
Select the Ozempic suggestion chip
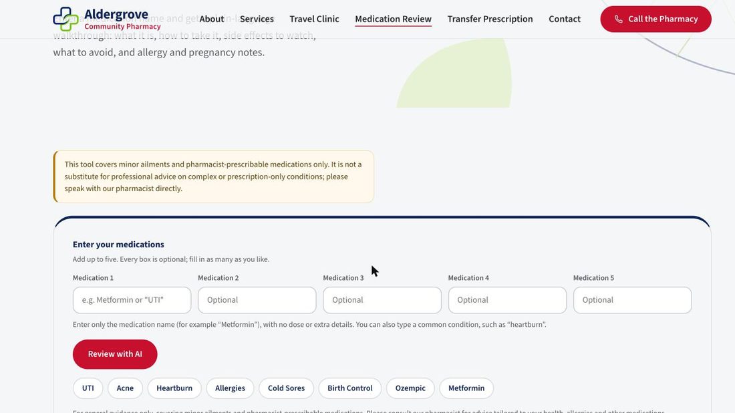pos(410,388)
